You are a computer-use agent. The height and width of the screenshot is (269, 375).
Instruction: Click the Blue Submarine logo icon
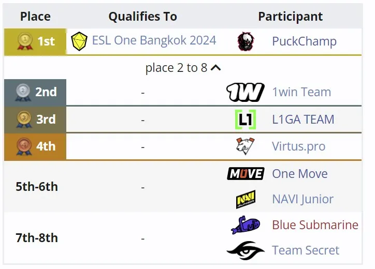[x=246, y=225]
